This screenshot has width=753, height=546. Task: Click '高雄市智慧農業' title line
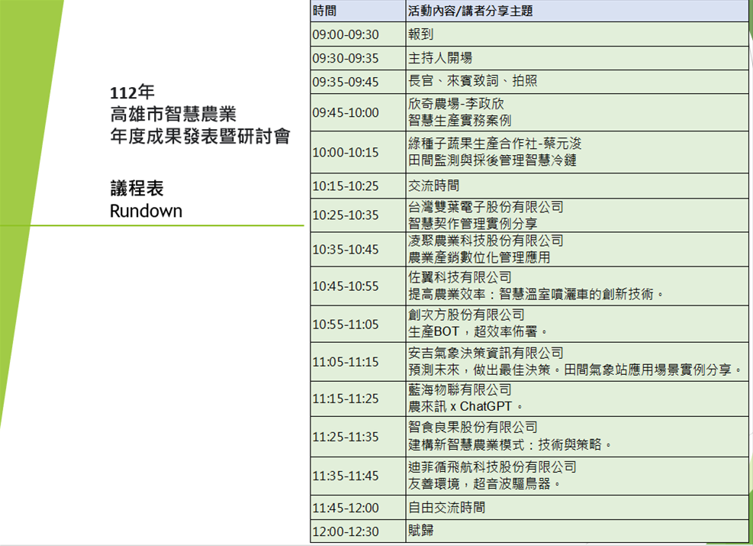coord(173,114)
